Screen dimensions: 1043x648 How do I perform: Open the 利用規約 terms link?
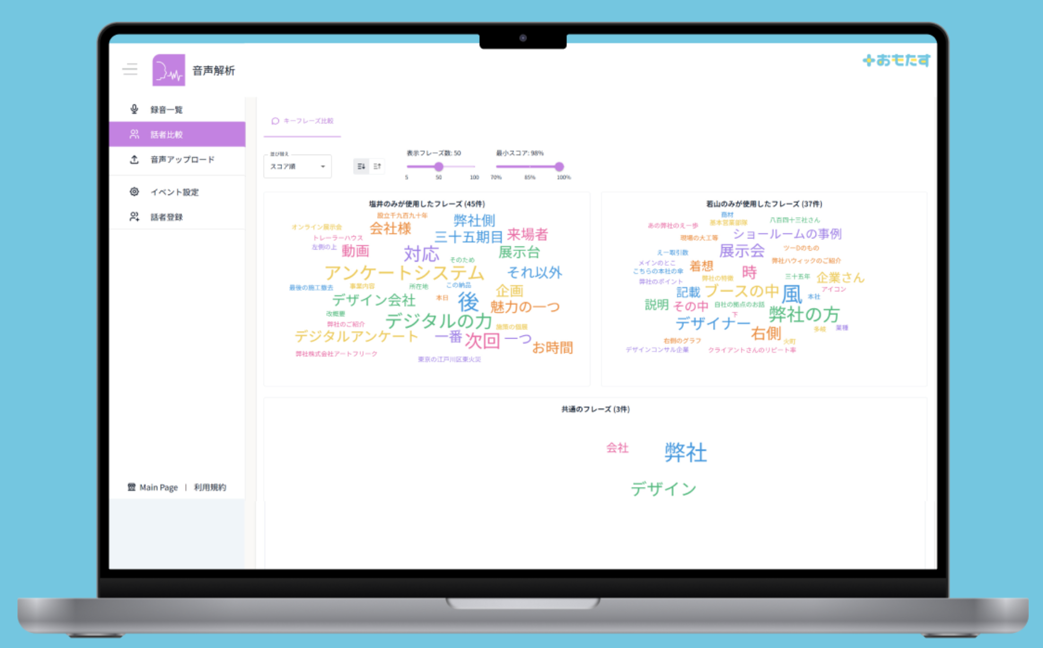tap(210, 487)
